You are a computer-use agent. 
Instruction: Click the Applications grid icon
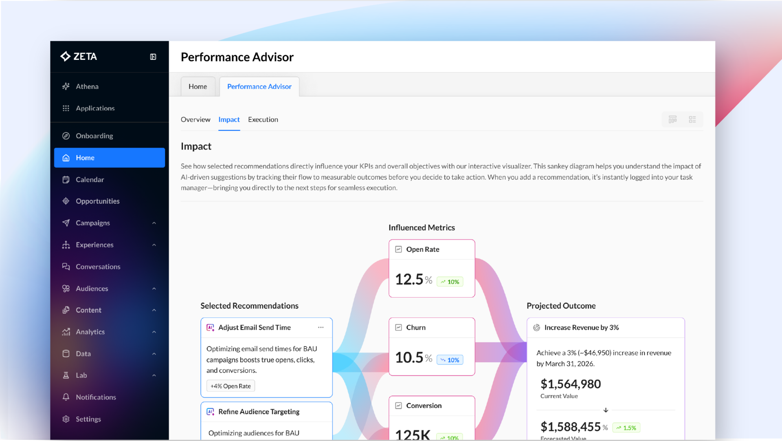point(66,108)
